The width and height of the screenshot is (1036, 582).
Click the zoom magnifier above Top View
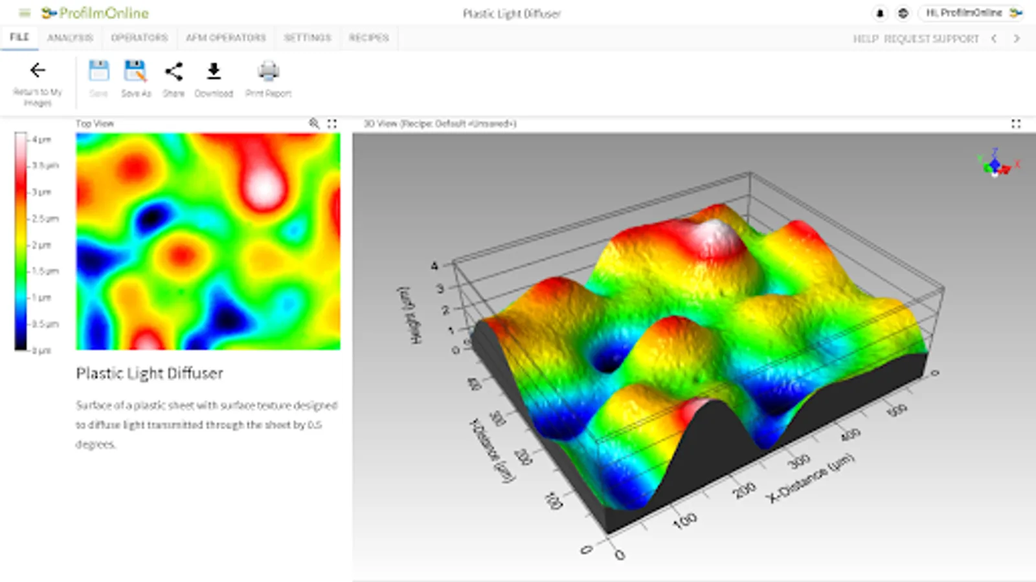314,124
